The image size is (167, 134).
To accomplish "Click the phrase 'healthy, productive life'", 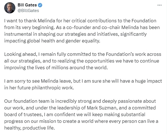I will point(29,128).
